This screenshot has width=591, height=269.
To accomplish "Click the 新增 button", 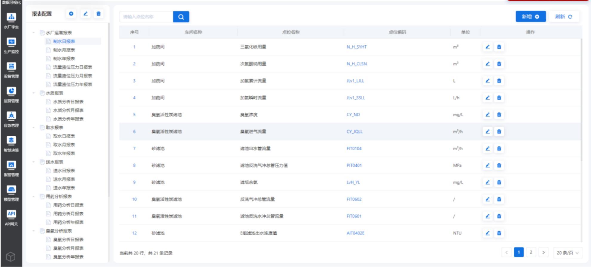I will tap(530, 17).
